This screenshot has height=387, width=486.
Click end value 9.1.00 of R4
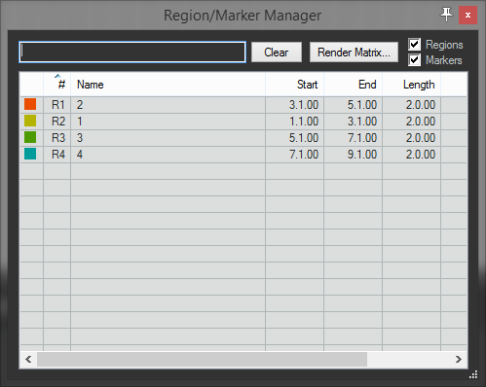362,155
